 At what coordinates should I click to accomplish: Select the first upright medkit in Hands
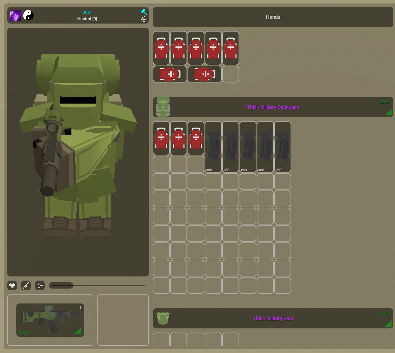point(161,48)
